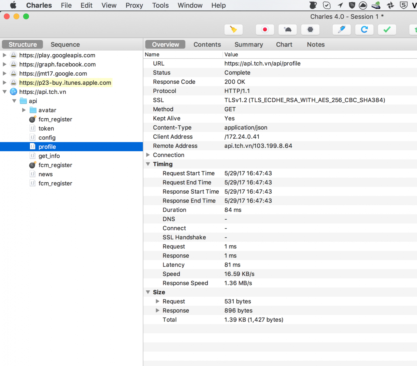Select the config request
Image resolution: width=417 pixels, height=366 pixels.
[x=47, y=138]
